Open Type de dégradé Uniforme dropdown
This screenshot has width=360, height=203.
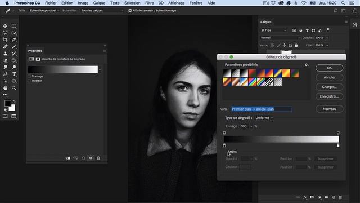coord(264,118)
